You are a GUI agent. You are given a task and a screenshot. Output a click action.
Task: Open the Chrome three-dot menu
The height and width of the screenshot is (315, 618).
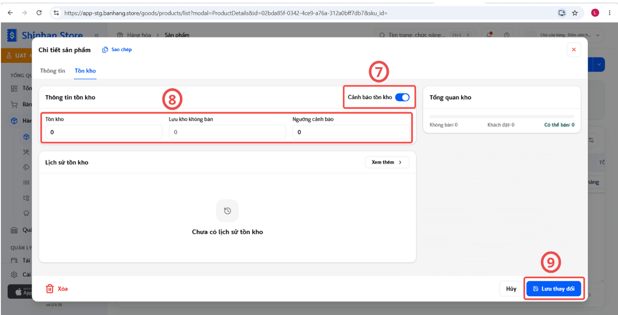point(610,13)
